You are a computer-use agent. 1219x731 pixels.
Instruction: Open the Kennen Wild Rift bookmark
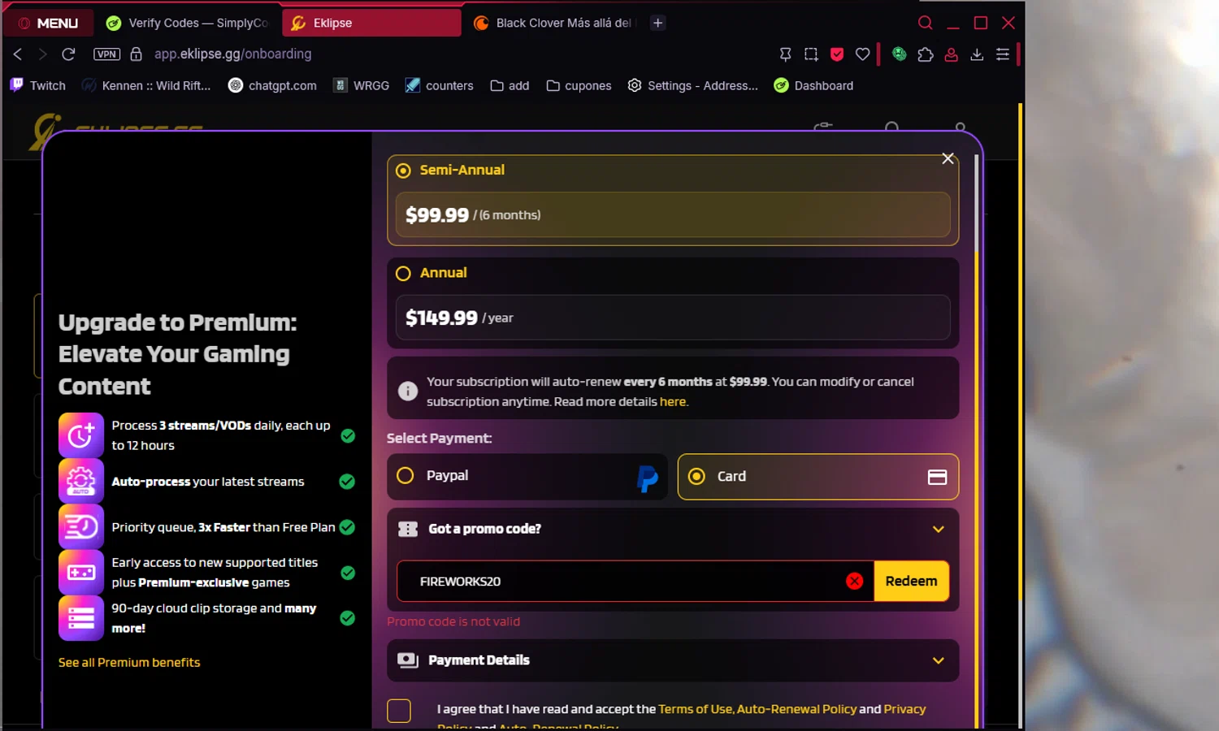[x=146, y=85]
